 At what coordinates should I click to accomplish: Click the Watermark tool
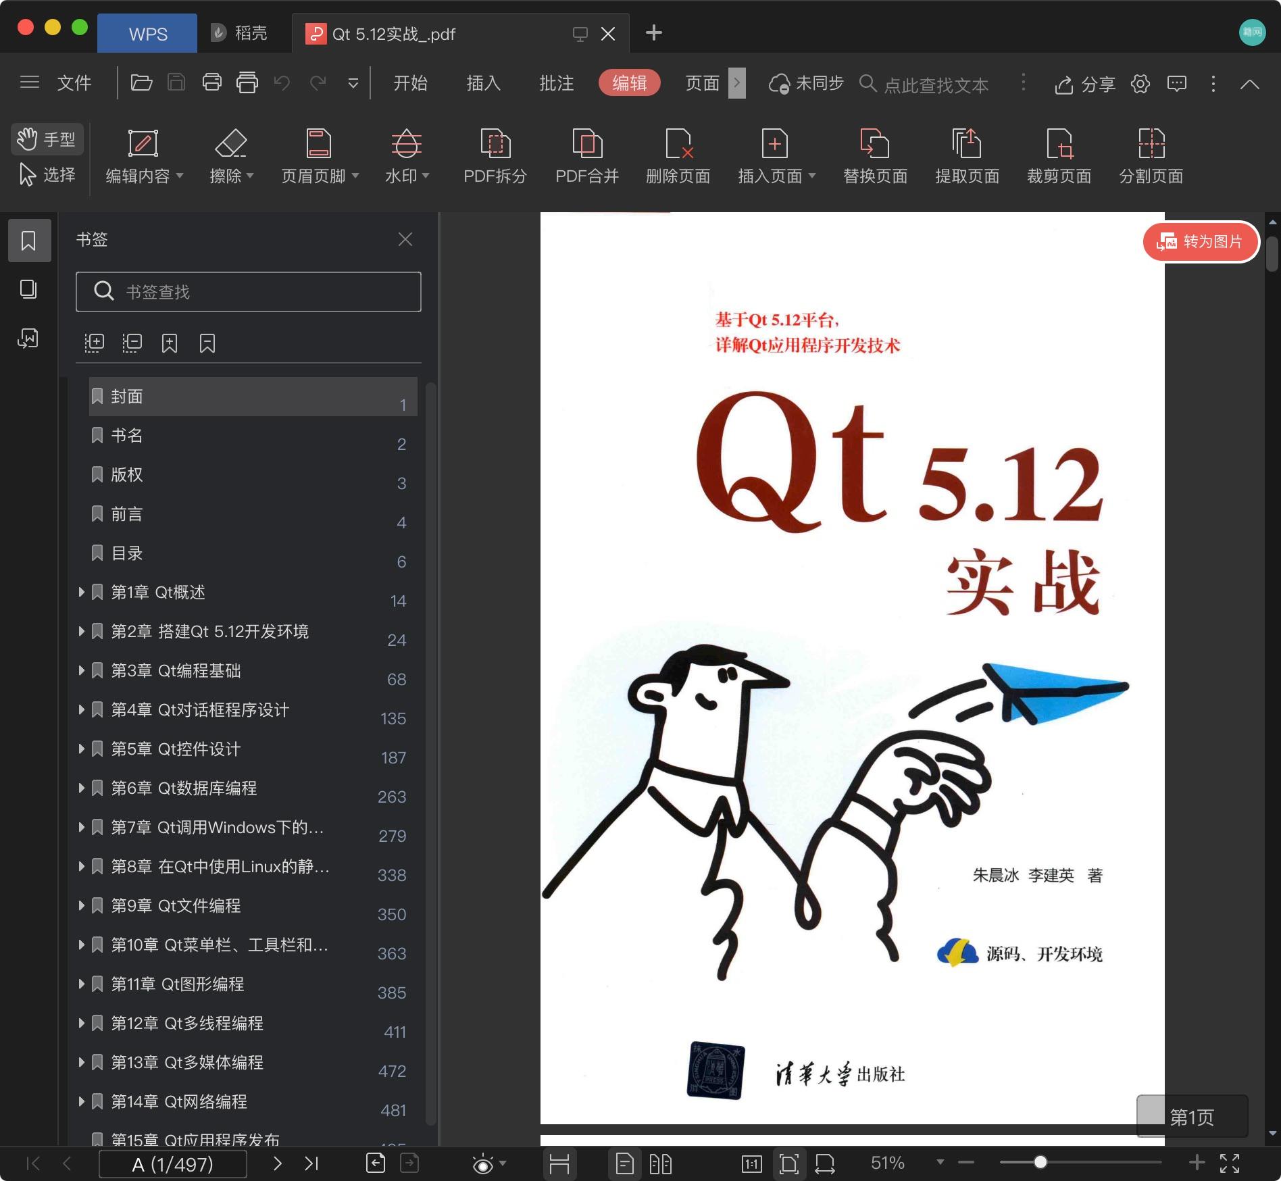coord(406,157)
